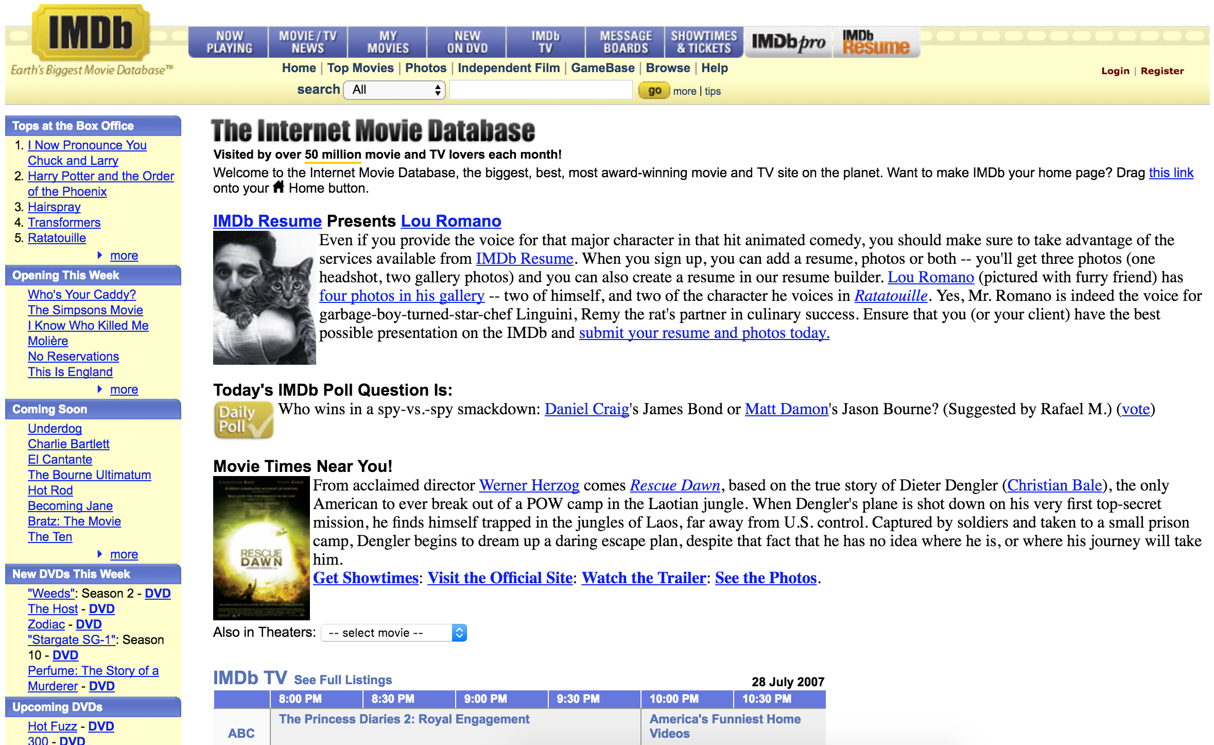Click the arrow beside Coming Soon more
Screen dimensions: 1214x745
100,554
